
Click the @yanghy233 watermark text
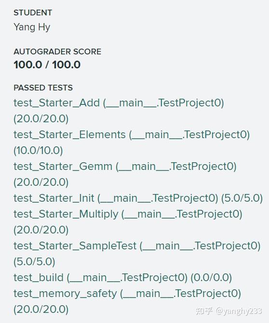coord(239,311)
